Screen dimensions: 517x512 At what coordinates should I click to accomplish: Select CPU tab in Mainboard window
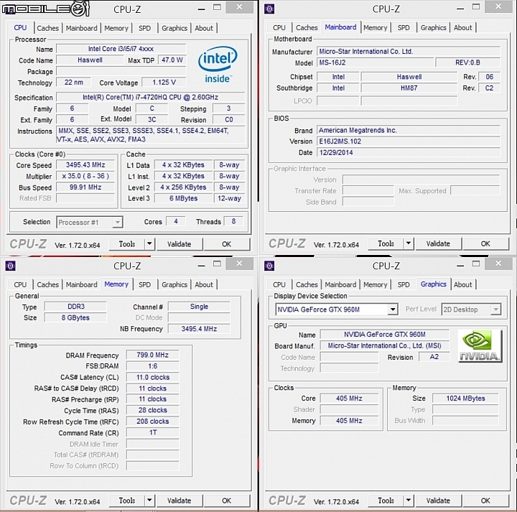click(x=279, y=28)
